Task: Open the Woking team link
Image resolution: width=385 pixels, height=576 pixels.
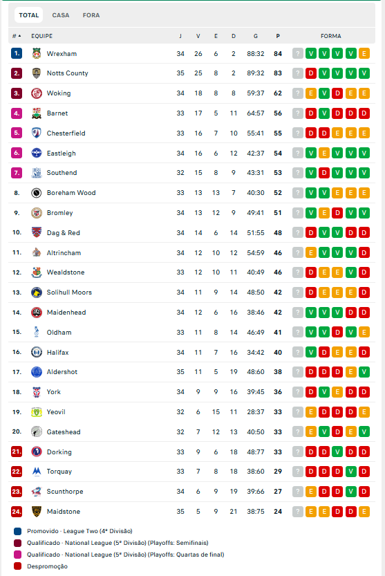Action: [x=59, y=93]
